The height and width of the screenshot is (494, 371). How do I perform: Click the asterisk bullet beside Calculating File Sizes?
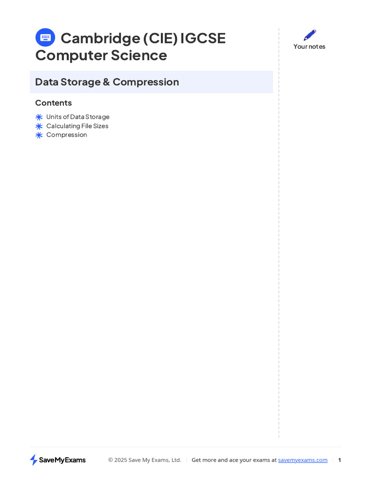[x=39, y=126]
